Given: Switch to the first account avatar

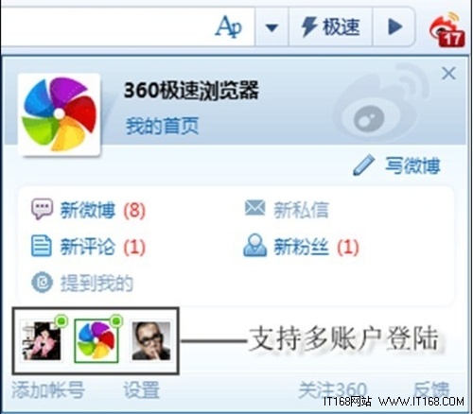Looking at the screenshot, I should pyautogui.click(x=42, y=340).
